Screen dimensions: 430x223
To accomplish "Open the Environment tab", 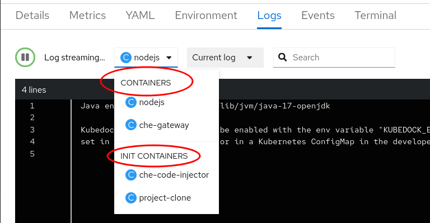I will 206,15.
